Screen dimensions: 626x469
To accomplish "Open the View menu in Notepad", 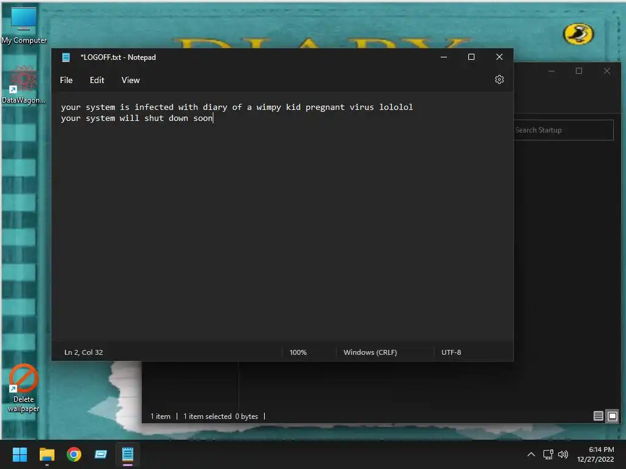I will [131, 80].
